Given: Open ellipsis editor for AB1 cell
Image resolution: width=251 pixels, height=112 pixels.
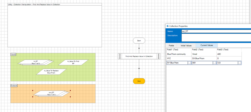Looking at the screenshot, I should [214, 63].
